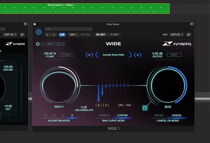Click the CLR bias curve button
Screen dimensions: 210x143
128,105
